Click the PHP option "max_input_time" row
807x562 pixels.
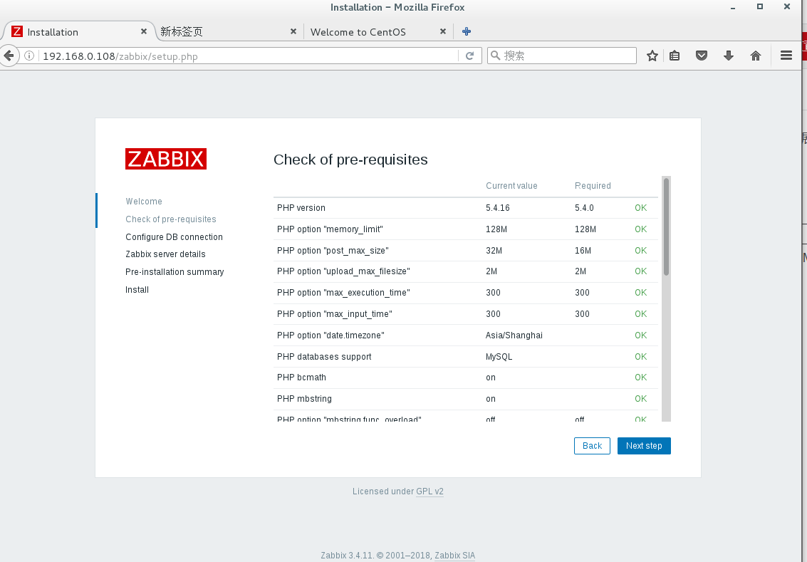point(466,314)
